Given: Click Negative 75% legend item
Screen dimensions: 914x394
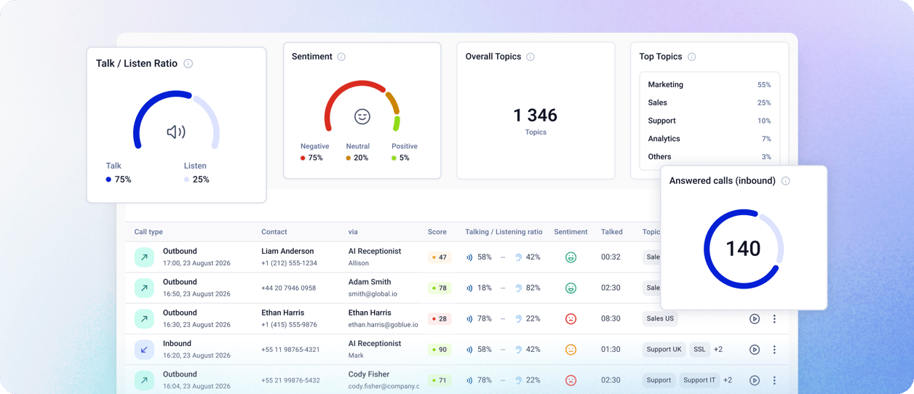Looking at the screenshot, I should coord(314,152).
